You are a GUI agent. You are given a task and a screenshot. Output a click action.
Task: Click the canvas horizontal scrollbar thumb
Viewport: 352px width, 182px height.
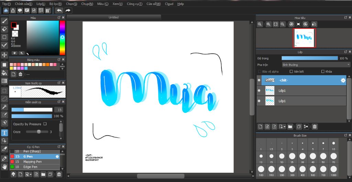[161, 176]
